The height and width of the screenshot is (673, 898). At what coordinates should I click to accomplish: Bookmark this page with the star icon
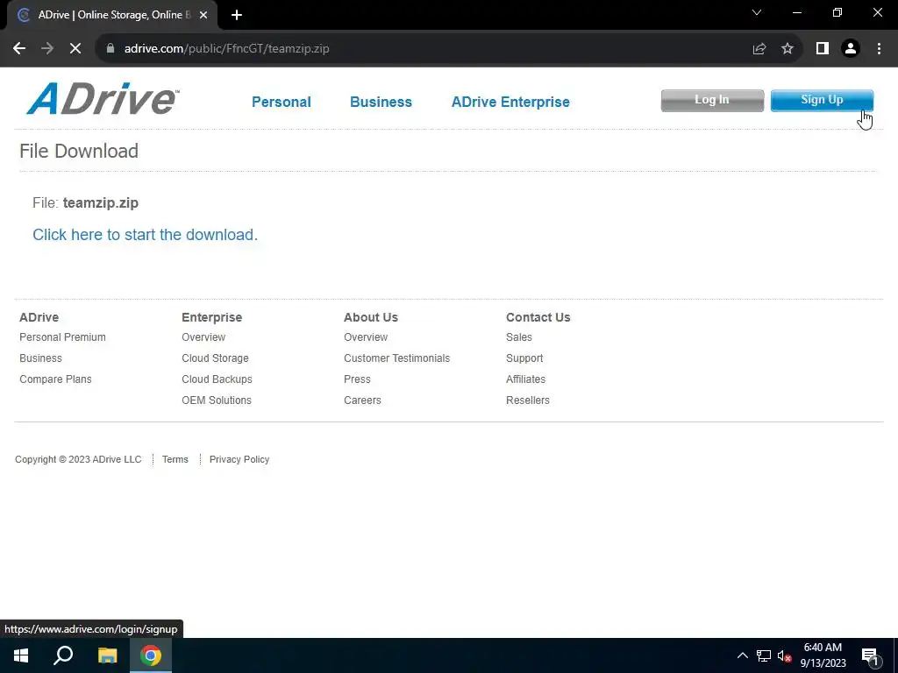pyautogui.click(x=788, y=49)
